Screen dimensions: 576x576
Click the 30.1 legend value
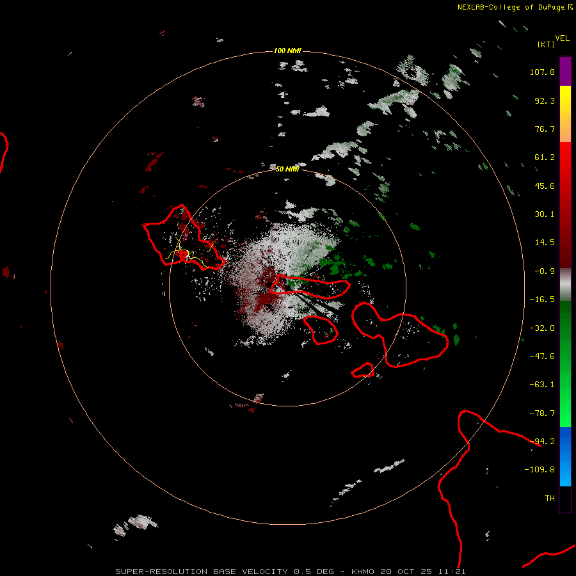tap(545, 214)
